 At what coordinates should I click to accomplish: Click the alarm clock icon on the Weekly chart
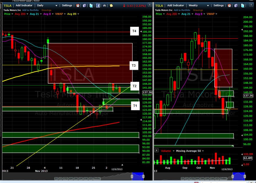(229, 6)
